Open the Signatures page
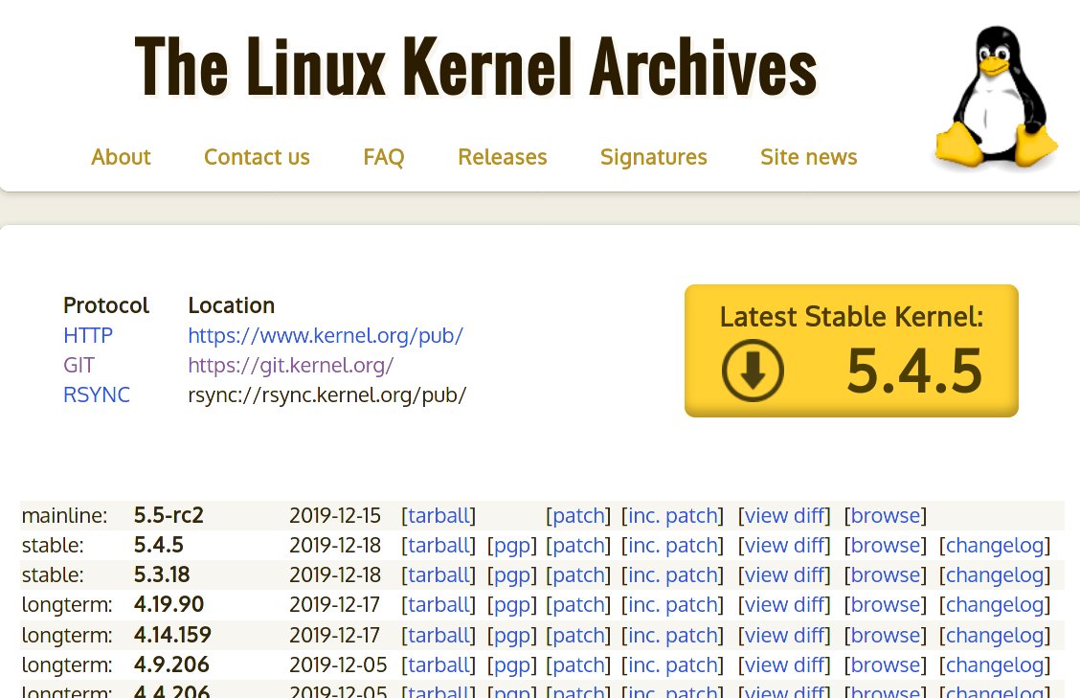Viewport: 1080px width, 698px height. [x=654, y=157]
